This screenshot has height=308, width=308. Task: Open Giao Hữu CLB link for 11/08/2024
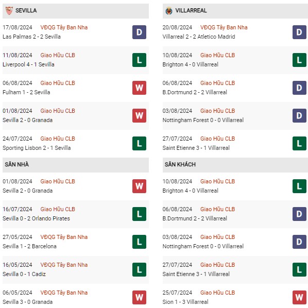tap(58, 55)
